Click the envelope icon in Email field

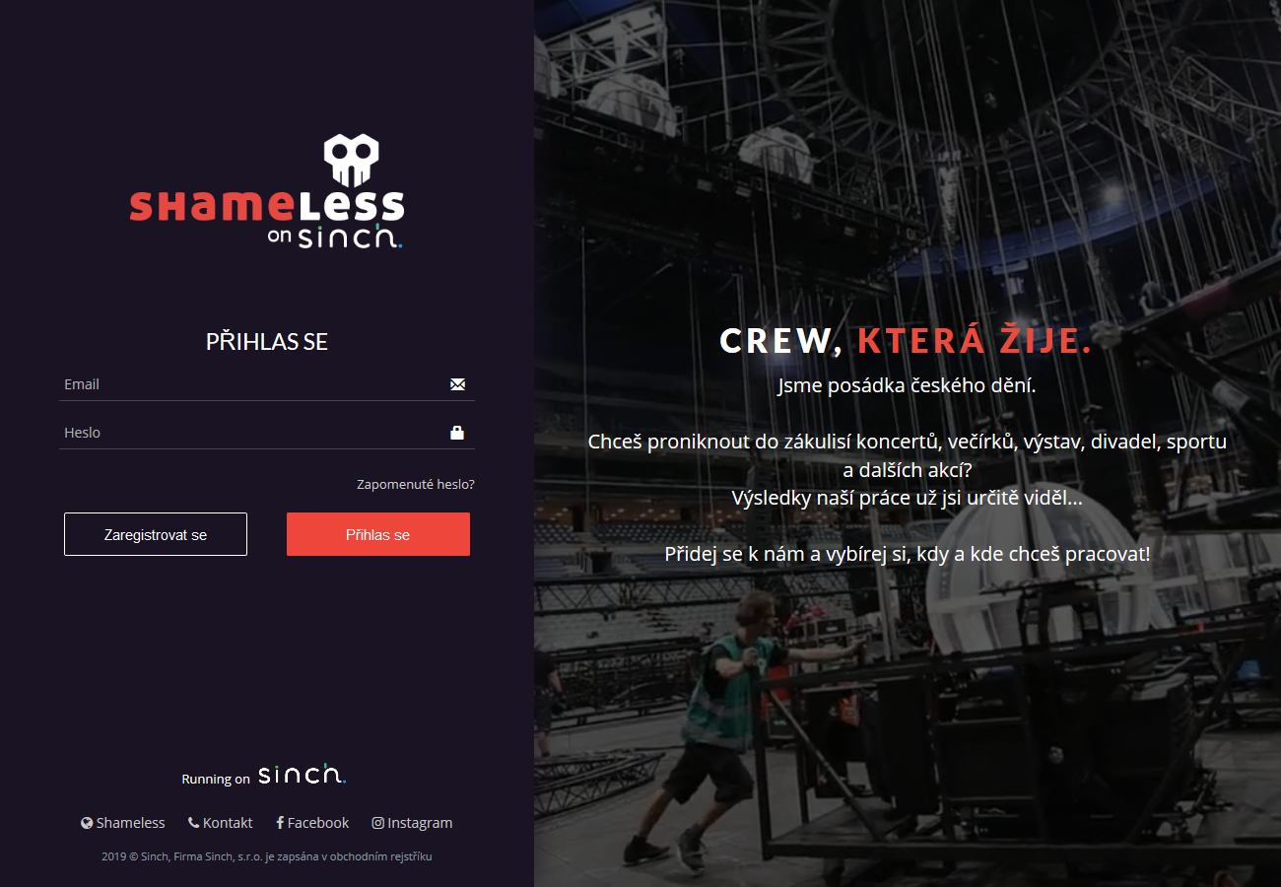coord(457,384)
